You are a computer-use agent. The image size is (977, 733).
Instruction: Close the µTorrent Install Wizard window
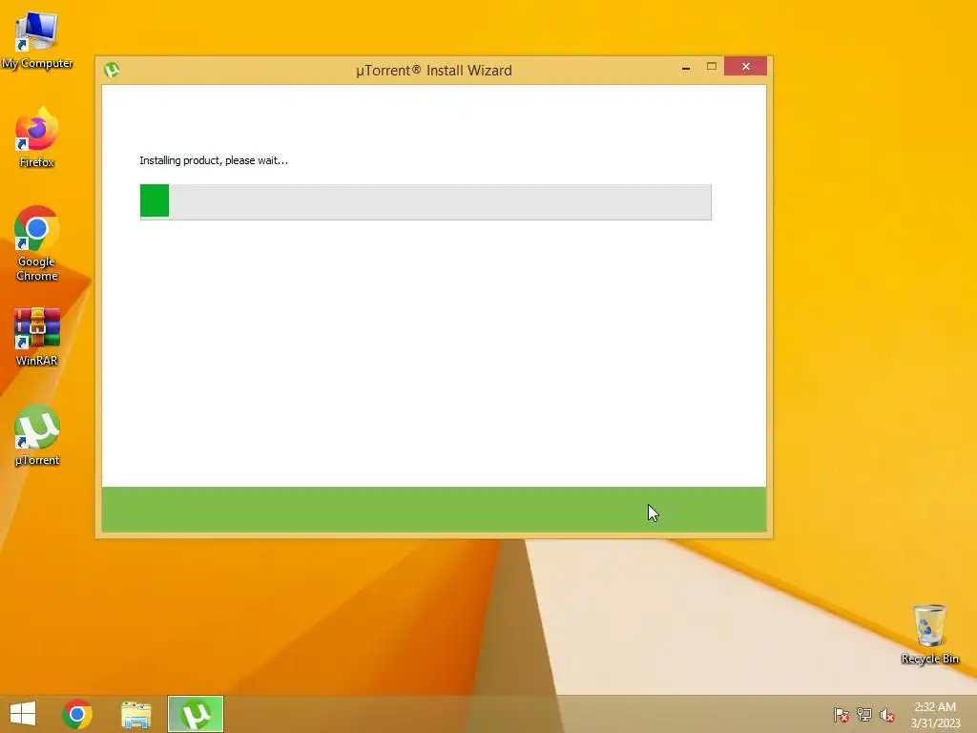click(x=745, y=66)
